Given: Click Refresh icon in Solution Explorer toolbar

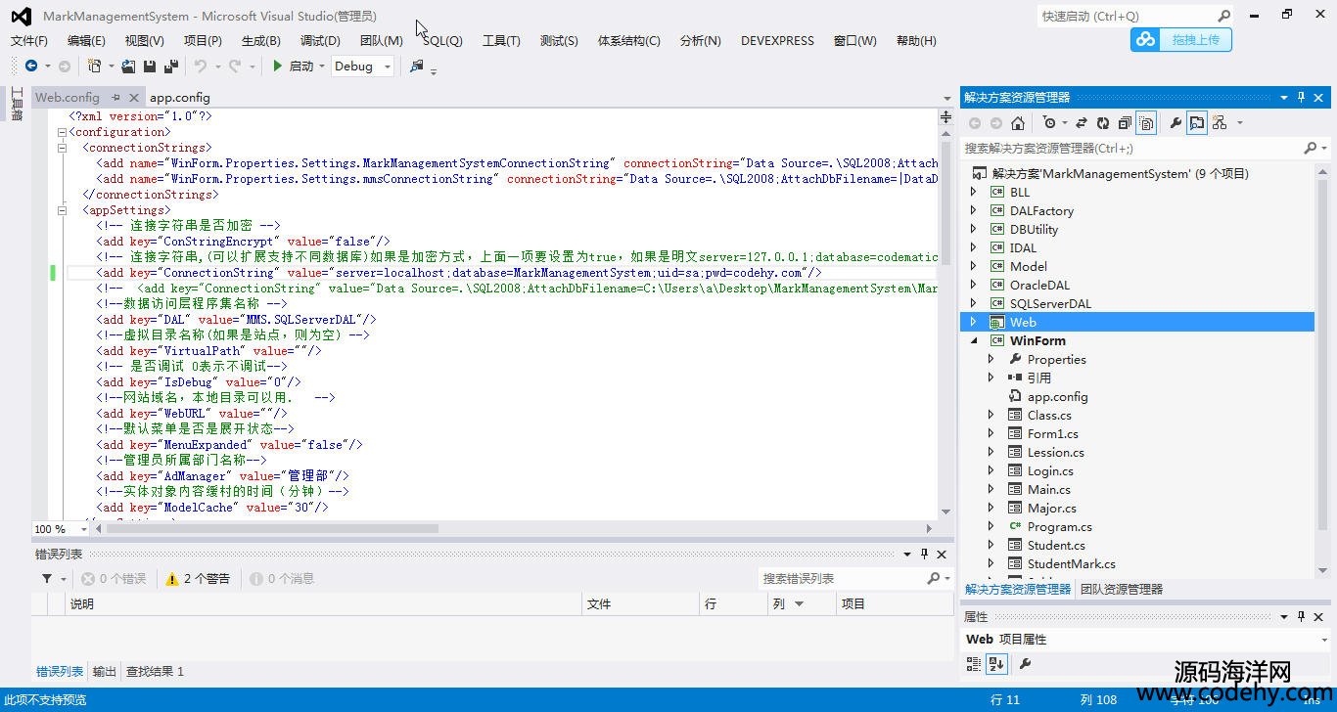Looking at the screenshot, I should coord(1103,123).
